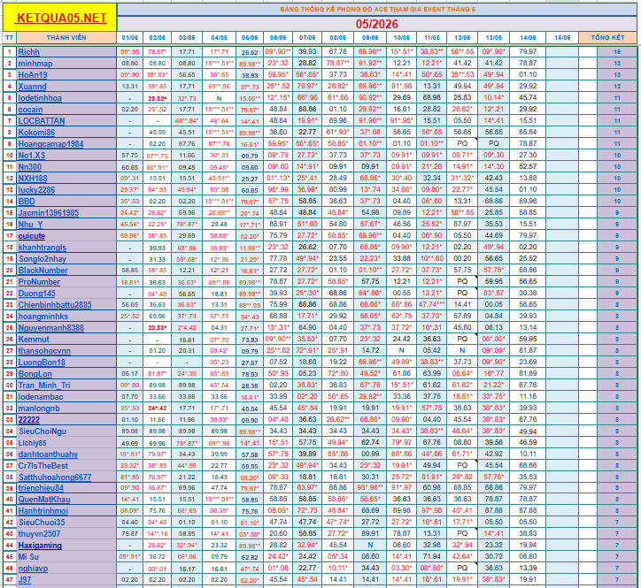Open member link BlackNumber

pos(42,270)
